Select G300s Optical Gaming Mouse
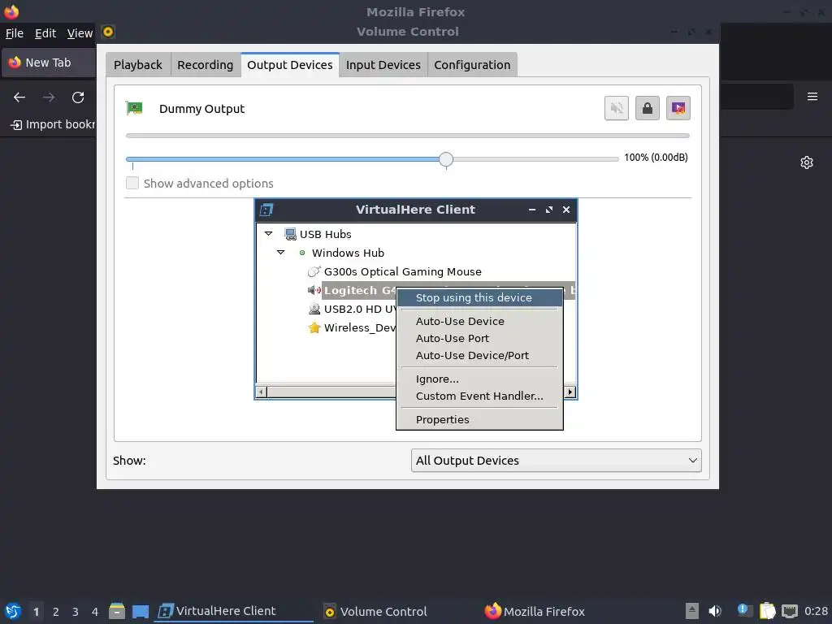Viewport: 832px width, 624px height. pos(403,271)
